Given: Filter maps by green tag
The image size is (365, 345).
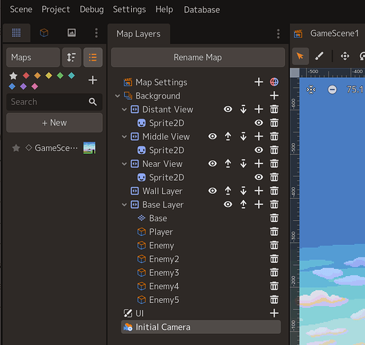Looking at the screenshot, I should pos(60,75).
